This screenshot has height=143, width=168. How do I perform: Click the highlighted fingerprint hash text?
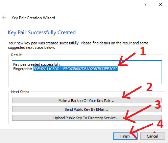coord(75,69)
